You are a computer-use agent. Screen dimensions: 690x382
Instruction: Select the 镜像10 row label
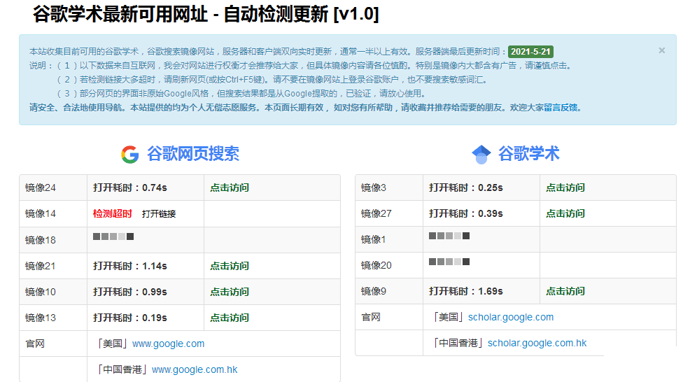(41, 292)
